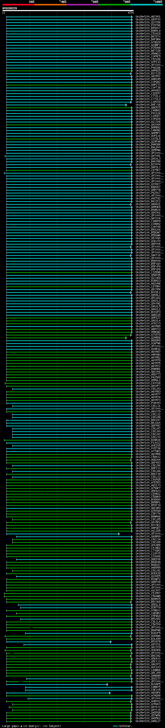Select the UniRef100_Q1HR32 label
This screenshot has width=165, height=728.
(x=148, y=349)
